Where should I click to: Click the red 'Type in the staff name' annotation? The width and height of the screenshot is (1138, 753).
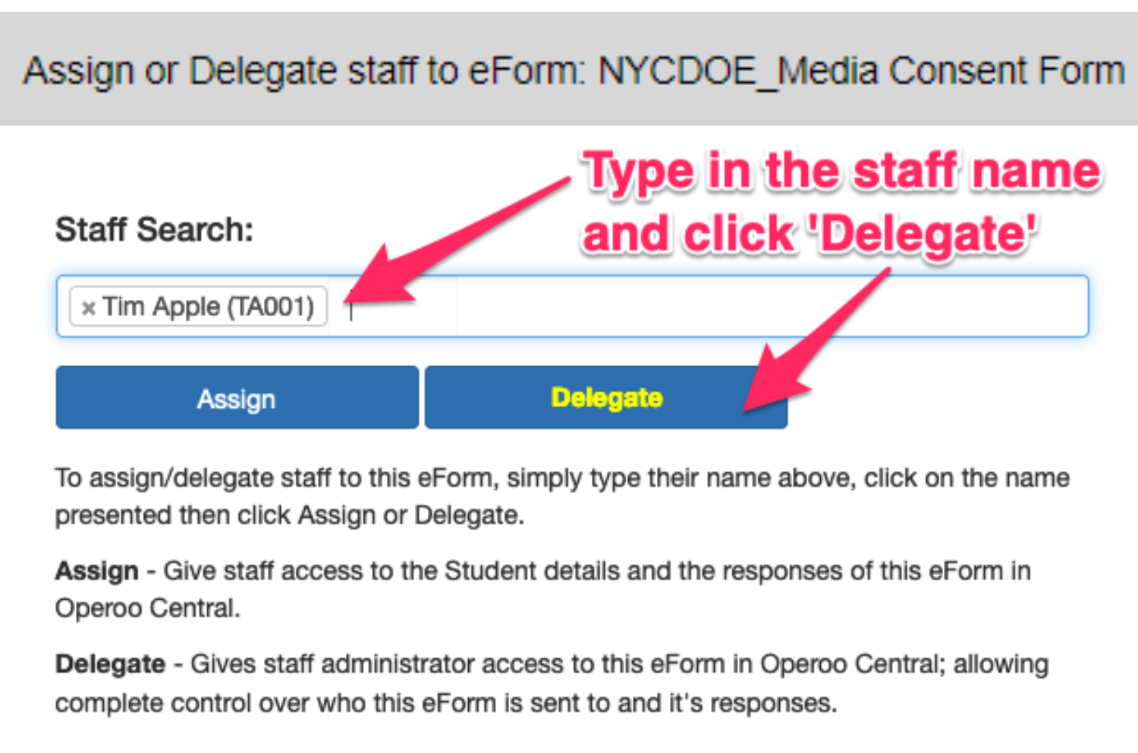pyautogui.click(x=842, y=171)
